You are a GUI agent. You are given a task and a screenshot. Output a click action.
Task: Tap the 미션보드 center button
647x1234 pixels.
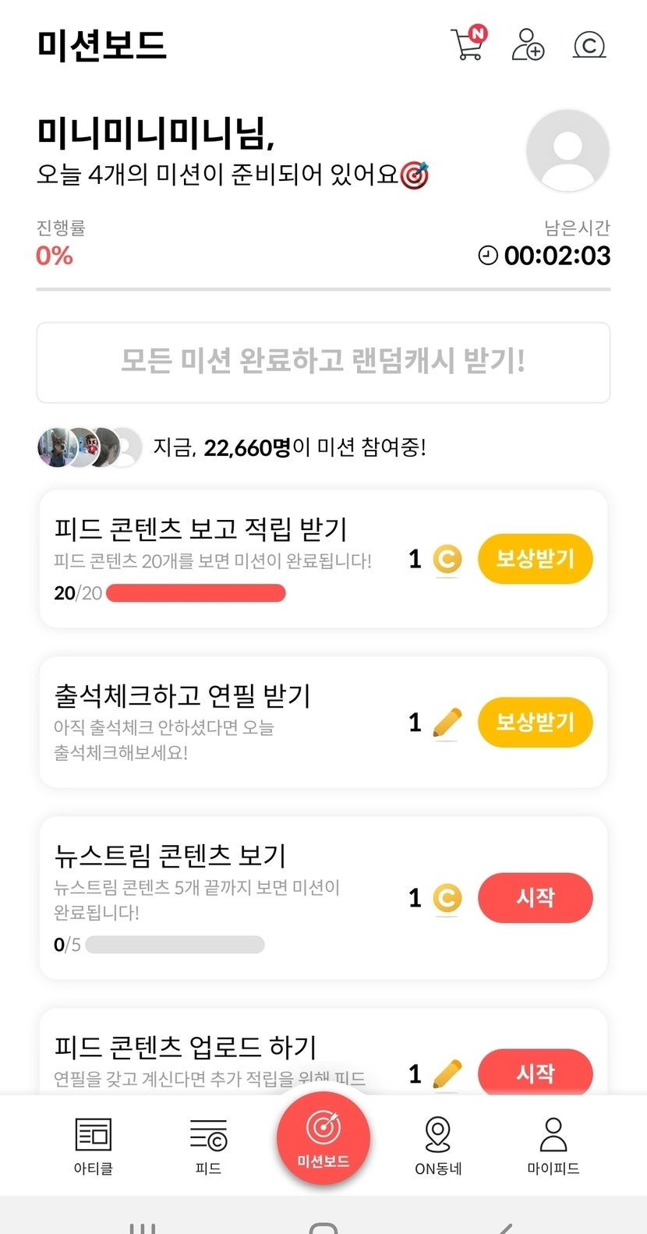[x=323, y=1138]
